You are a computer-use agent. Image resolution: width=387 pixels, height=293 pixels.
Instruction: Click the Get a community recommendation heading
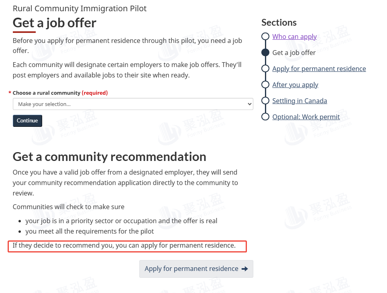[109, 157]
